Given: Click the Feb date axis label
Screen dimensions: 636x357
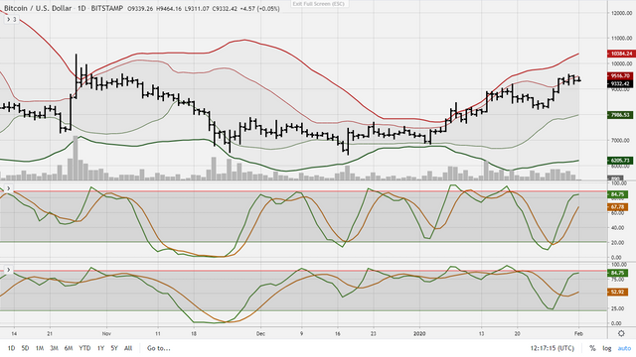Looking at the screenshot, I should pos(578,333).
